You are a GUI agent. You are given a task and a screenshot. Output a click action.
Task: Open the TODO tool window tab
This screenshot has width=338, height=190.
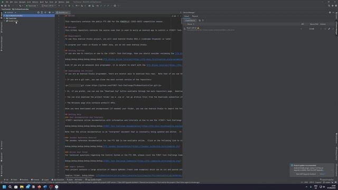click(x=14, y=179)
